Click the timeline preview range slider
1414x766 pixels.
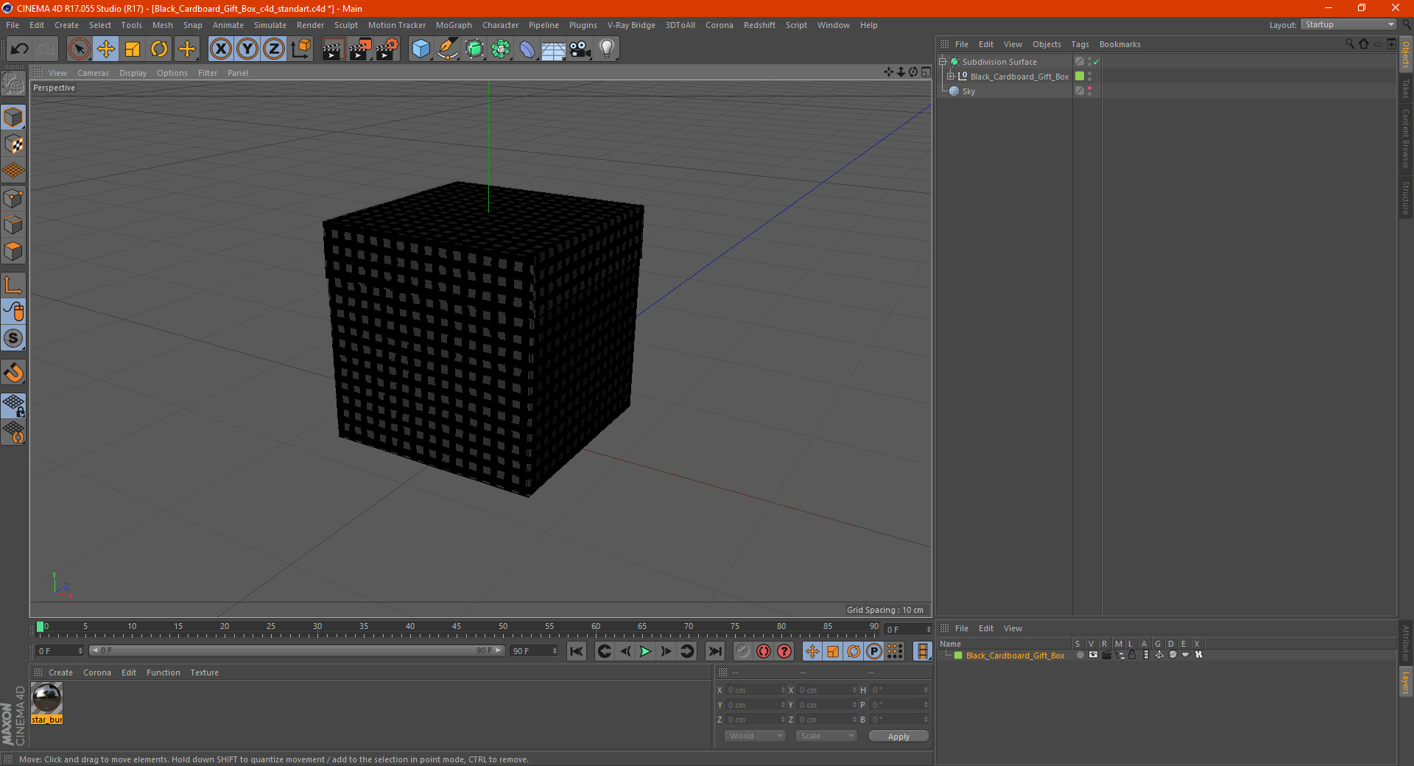(296, 650)
